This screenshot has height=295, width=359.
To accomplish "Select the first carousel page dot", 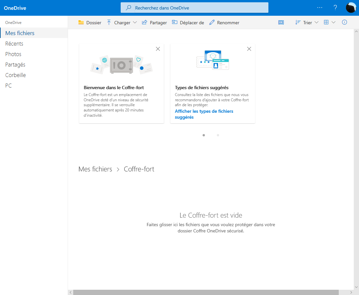I will pyautogui.click(x=204, y=135).
